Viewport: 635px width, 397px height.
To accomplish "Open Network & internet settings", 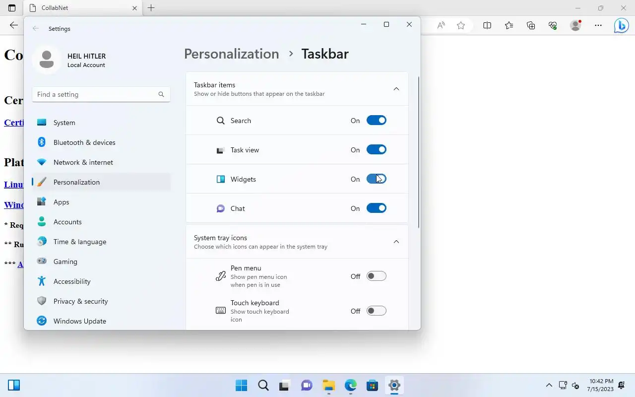I will [101, 162].
